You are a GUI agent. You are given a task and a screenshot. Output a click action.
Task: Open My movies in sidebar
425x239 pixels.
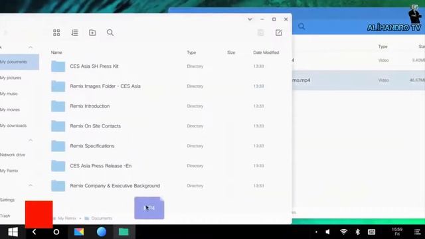click(x=10, y=110)
